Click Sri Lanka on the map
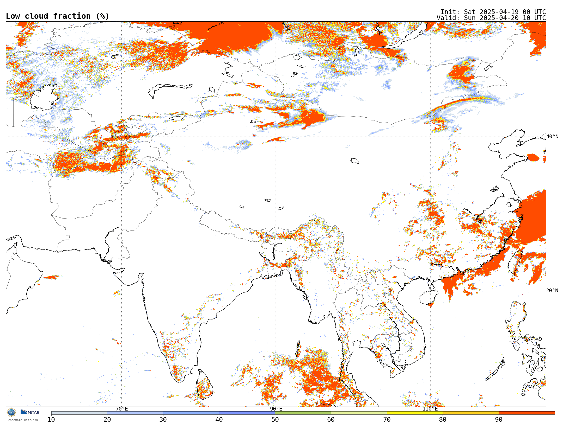563x423 pixels. (x=205, y=384)
